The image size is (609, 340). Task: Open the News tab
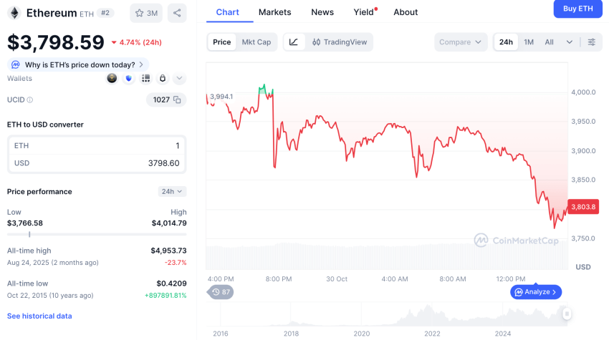click(322, 12)
